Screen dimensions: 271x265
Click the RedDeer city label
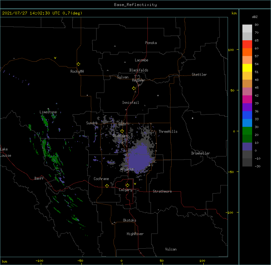point(138,80)
